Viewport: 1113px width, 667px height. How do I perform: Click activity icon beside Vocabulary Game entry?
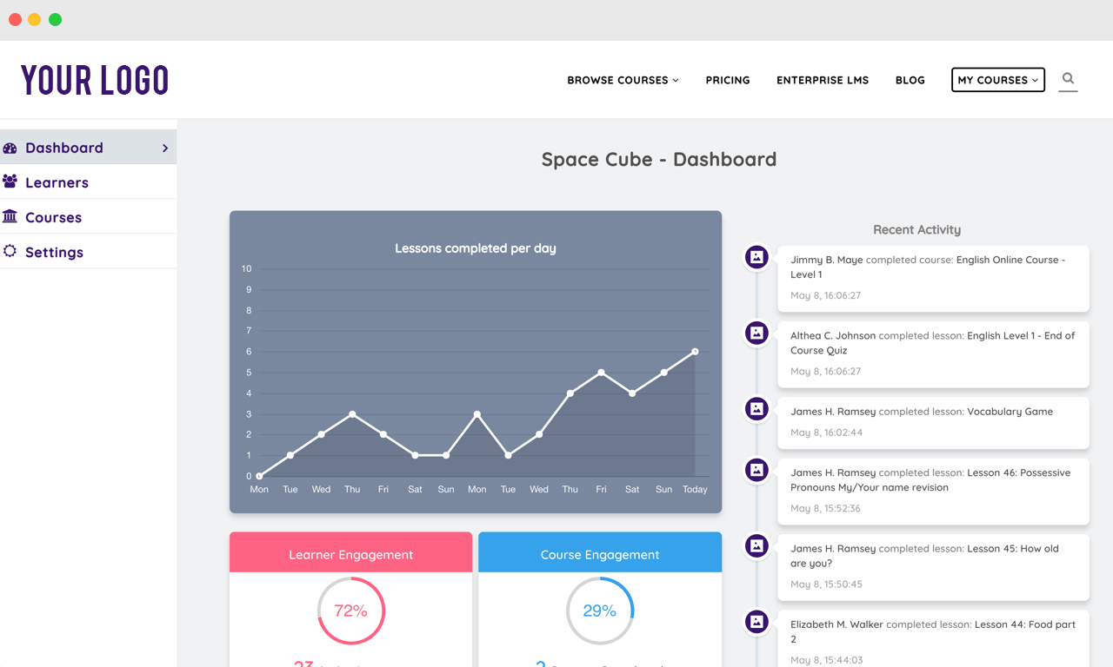click(x=756, y=409)
